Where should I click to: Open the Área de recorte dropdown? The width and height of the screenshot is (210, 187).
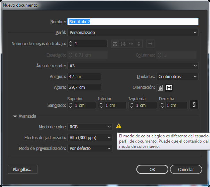point(133,66)
